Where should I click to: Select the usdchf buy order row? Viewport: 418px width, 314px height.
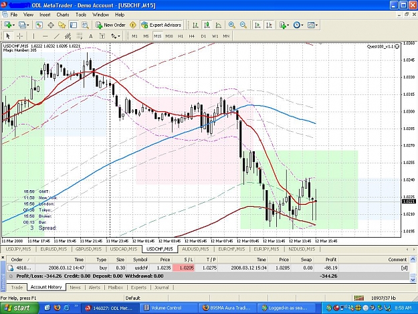[208, 268]
